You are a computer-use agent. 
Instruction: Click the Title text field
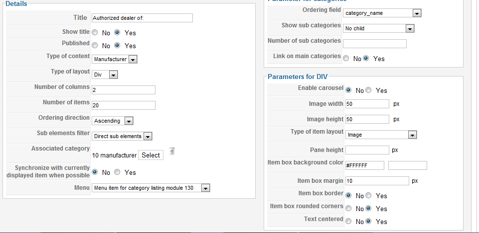pos(143,18)
